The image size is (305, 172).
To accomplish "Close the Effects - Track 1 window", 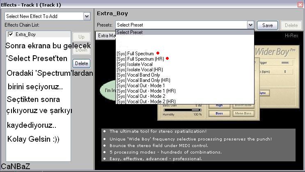I will pyautogui.click(x=300, y=5).
